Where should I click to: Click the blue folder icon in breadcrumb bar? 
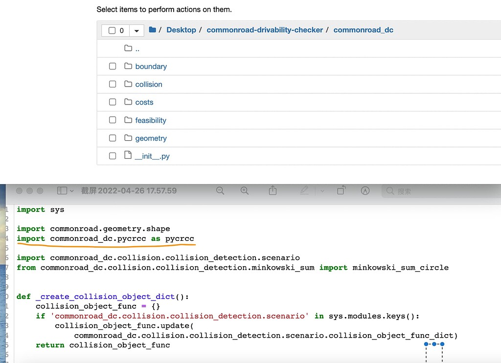coord(153,30)
